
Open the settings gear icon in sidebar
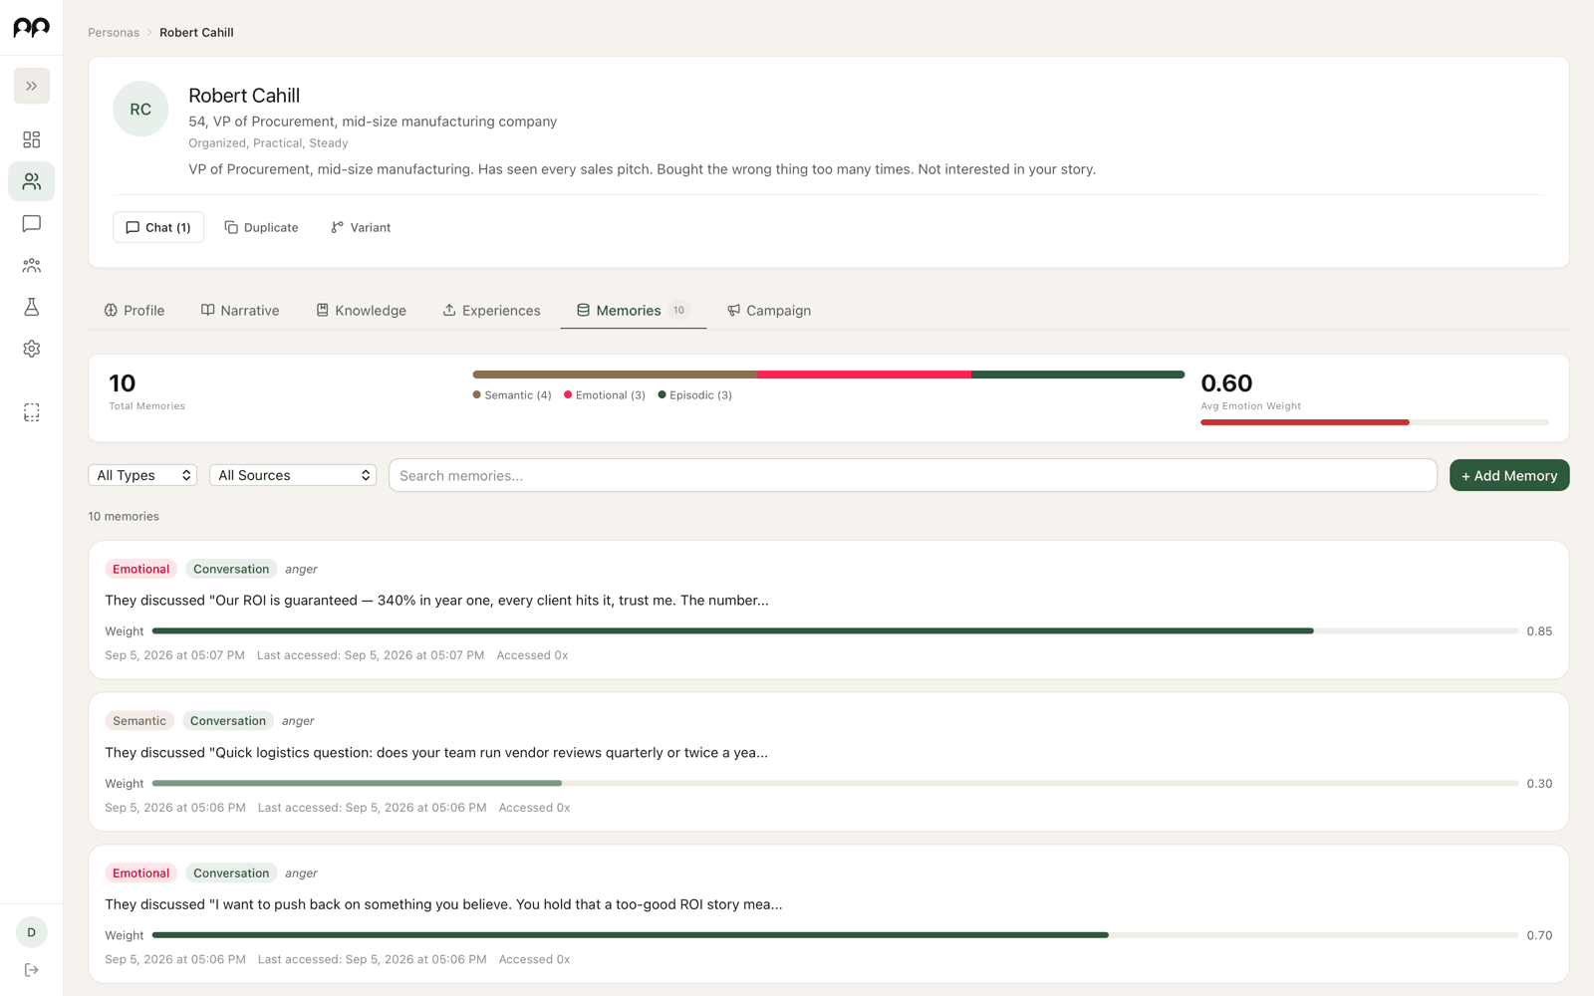point(31,349)
